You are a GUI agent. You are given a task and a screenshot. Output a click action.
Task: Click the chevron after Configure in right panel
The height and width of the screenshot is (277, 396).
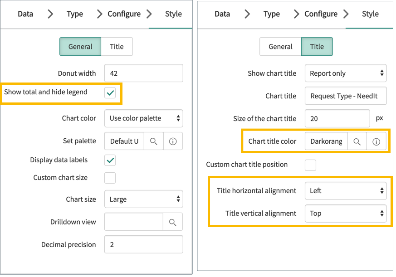[x=346, y=14]
